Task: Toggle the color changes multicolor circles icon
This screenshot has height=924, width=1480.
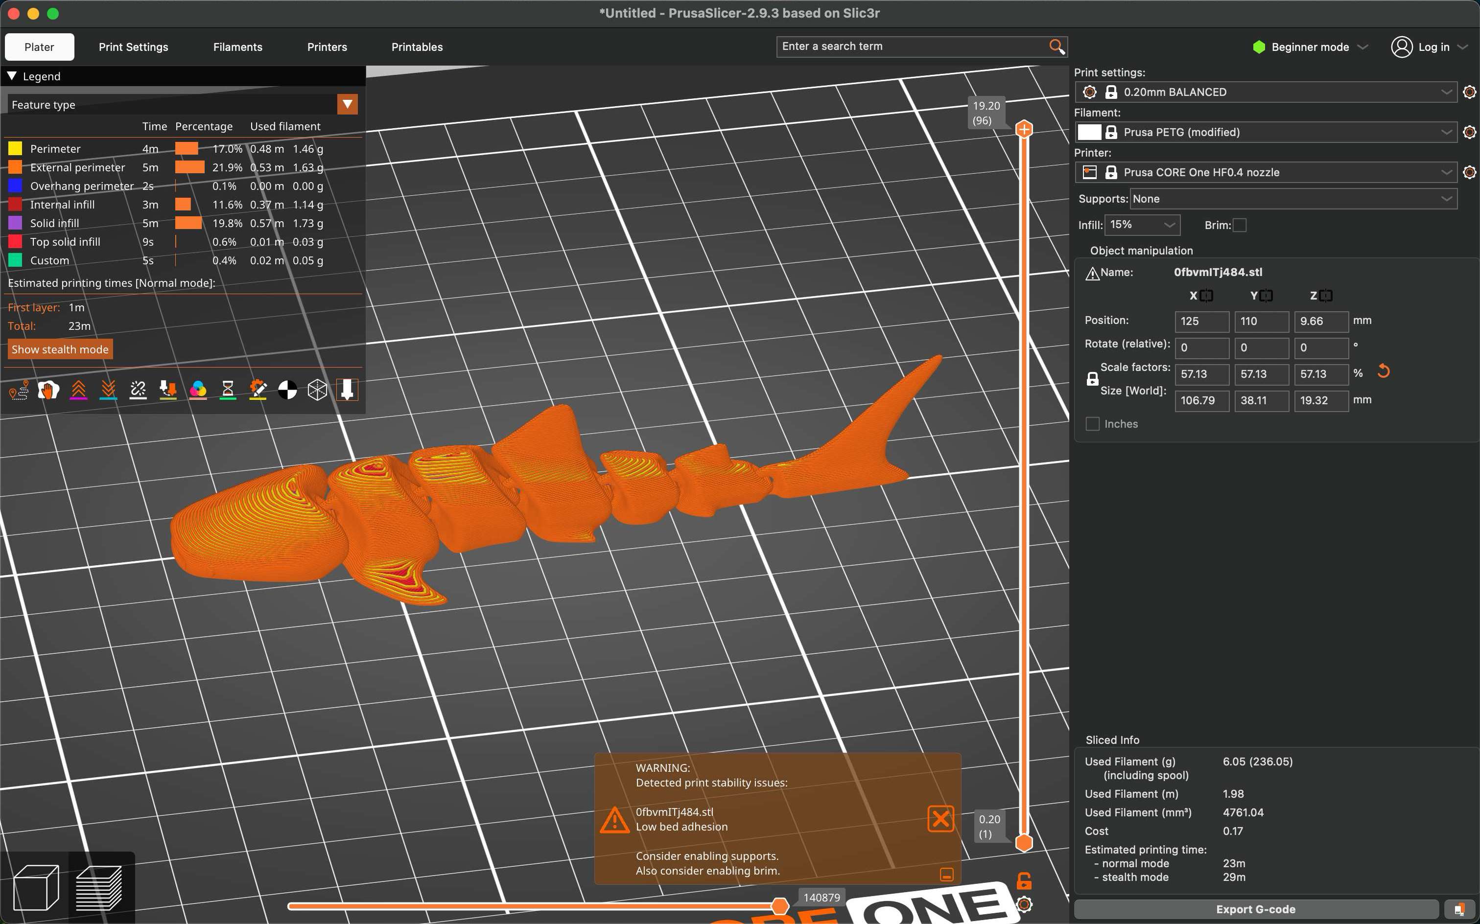Action: pyautogui.click(x=198, y=390)
